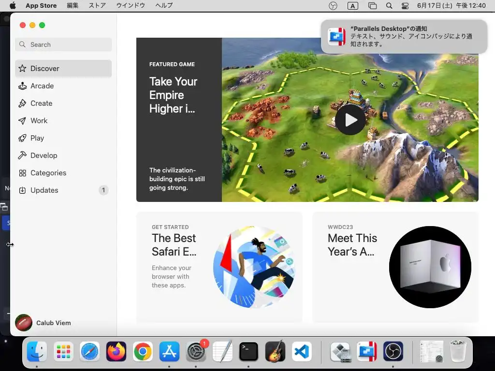Open Launchpad from the Dock
The image size is (495, 371).
click(x=63, y=352)
